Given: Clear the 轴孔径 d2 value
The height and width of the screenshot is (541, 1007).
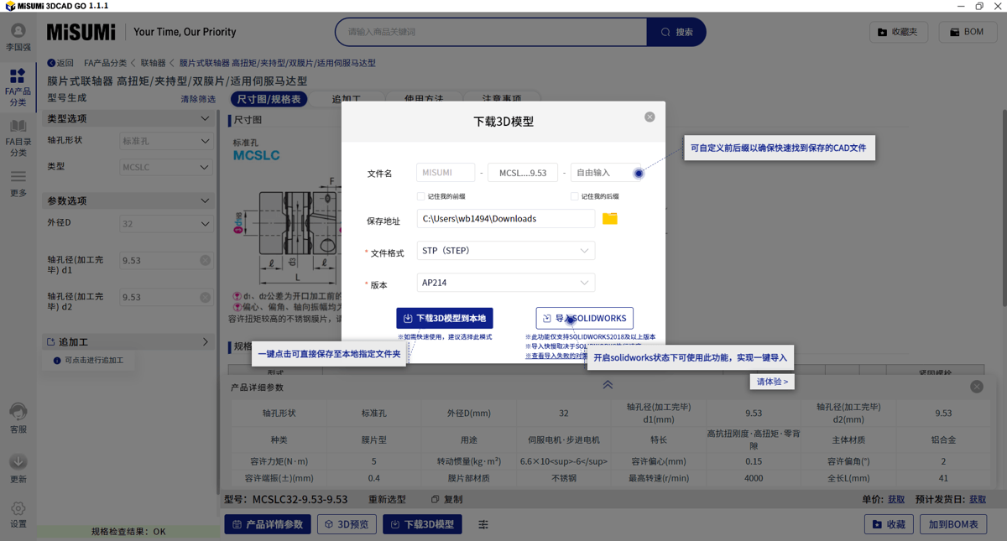Looking at the screenshot, I should 205,298.
